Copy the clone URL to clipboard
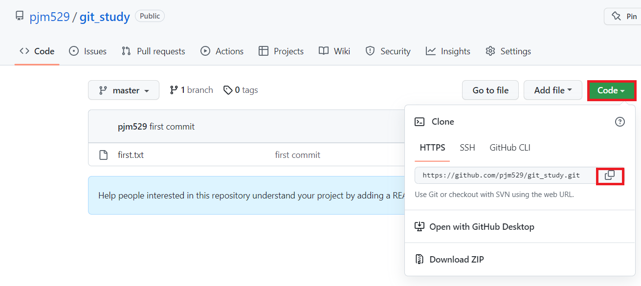 click(x=610, y=176)
